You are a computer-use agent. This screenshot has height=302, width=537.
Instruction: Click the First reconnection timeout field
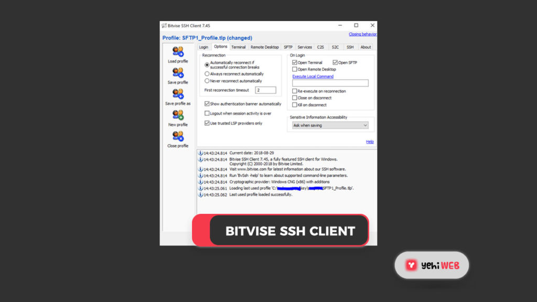point(265,90)
